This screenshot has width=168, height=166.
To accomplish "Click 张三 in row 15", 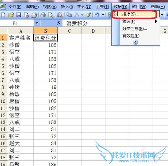I will (21, 136).
